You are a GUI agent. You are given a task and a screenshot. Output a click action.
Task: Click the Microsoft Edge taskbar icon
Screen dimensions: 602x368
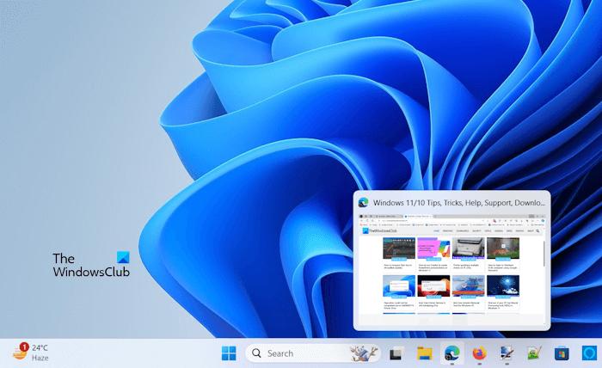tap(451, 353)
